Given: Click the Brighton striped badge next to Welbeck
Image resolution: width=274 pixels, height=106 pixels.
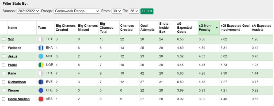Looking at the screenshot, I should [41, 48].
